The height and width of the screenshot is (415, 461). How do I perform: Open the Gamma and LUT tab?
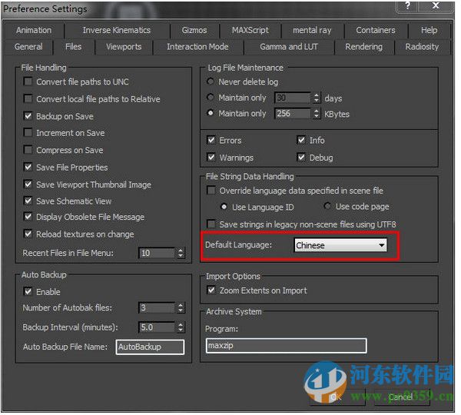pyautogui.click(x=289, y=47)
